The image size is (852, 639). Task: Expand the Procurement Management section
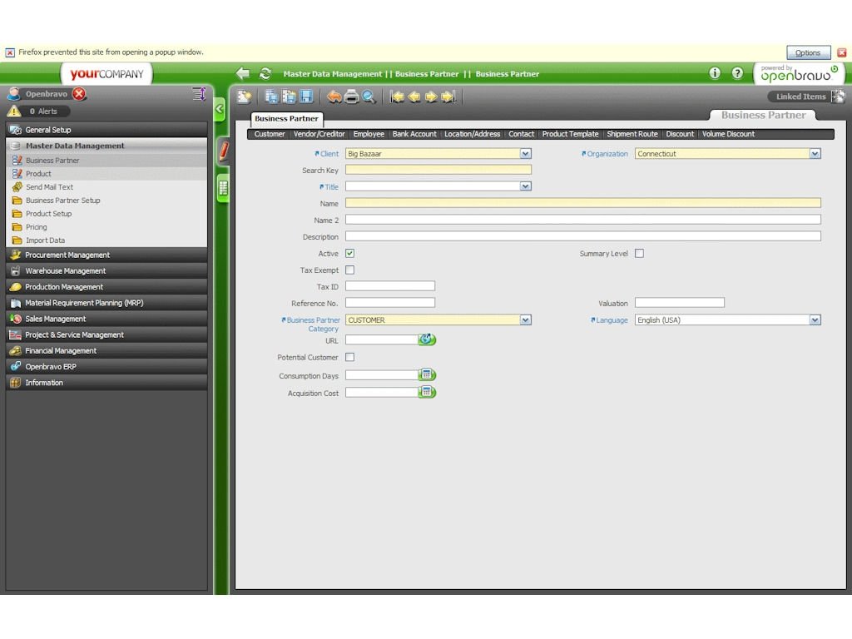click(106, 255)
